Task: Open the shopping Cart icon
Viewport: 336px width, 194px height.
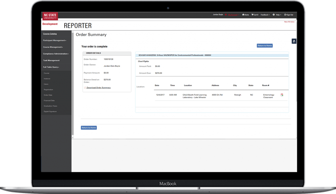Action: [253, 15]
